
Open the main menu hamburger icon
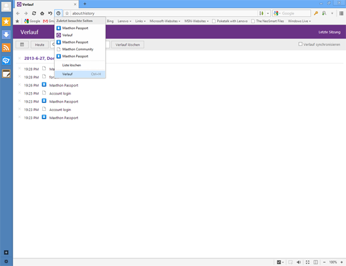tap(341, 13)
